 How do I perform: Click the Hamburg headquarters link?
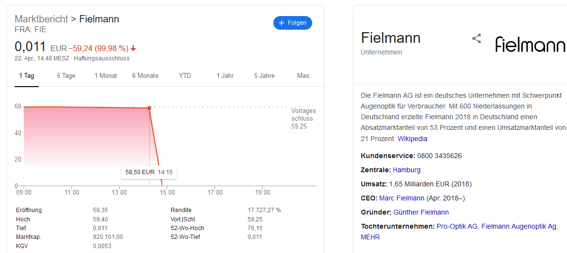[x=407, y=170]
